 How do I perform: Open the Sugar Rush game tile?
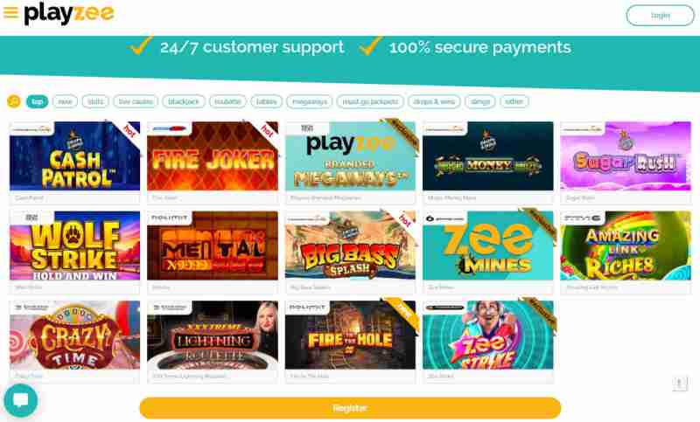626,156
